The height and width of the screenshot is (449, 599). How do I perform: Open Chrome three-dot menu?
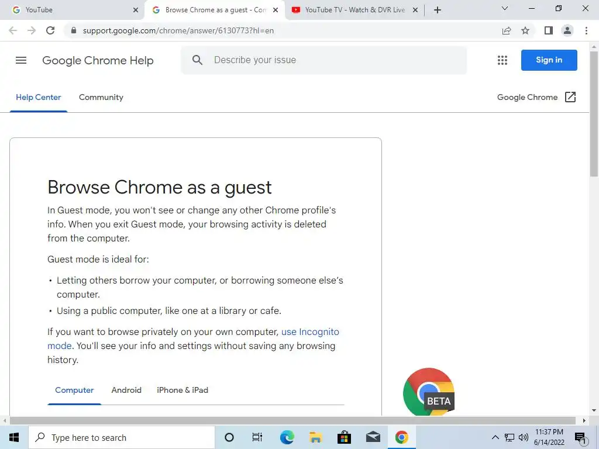(586, 30)
